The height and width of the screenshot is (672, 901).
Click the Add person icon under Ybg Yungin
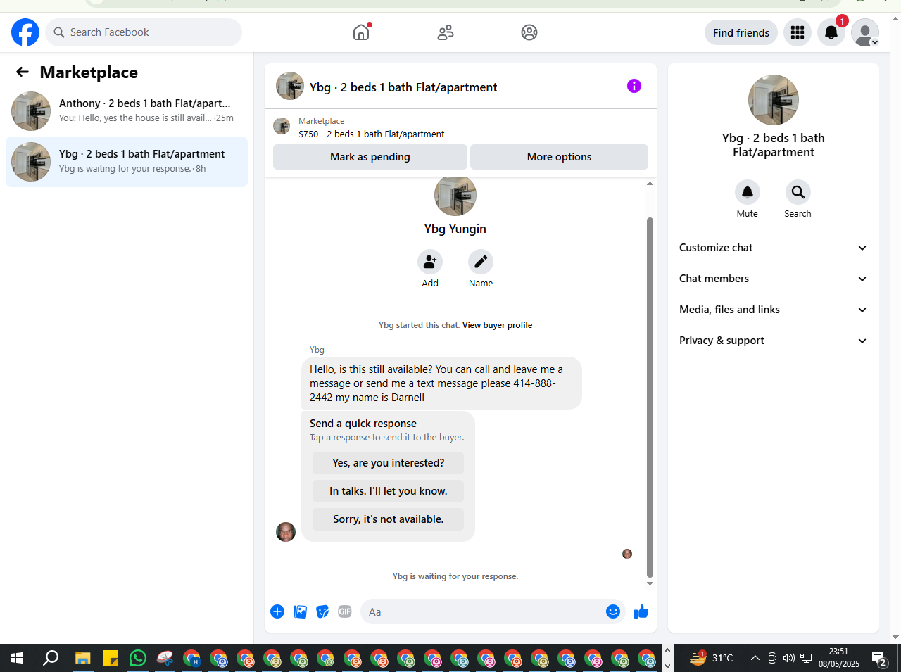coord(430,262)
